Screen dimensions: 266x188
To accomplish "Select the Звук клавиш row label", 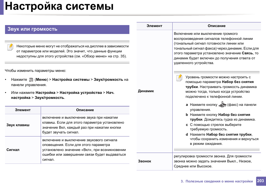I will 18,125.
